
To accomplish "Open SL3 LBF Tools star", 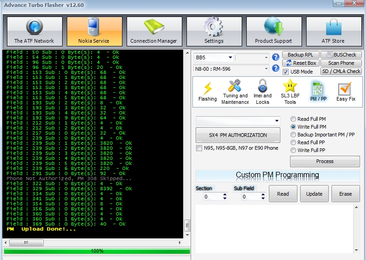I will pyautogui.click(x=290, y=92).
